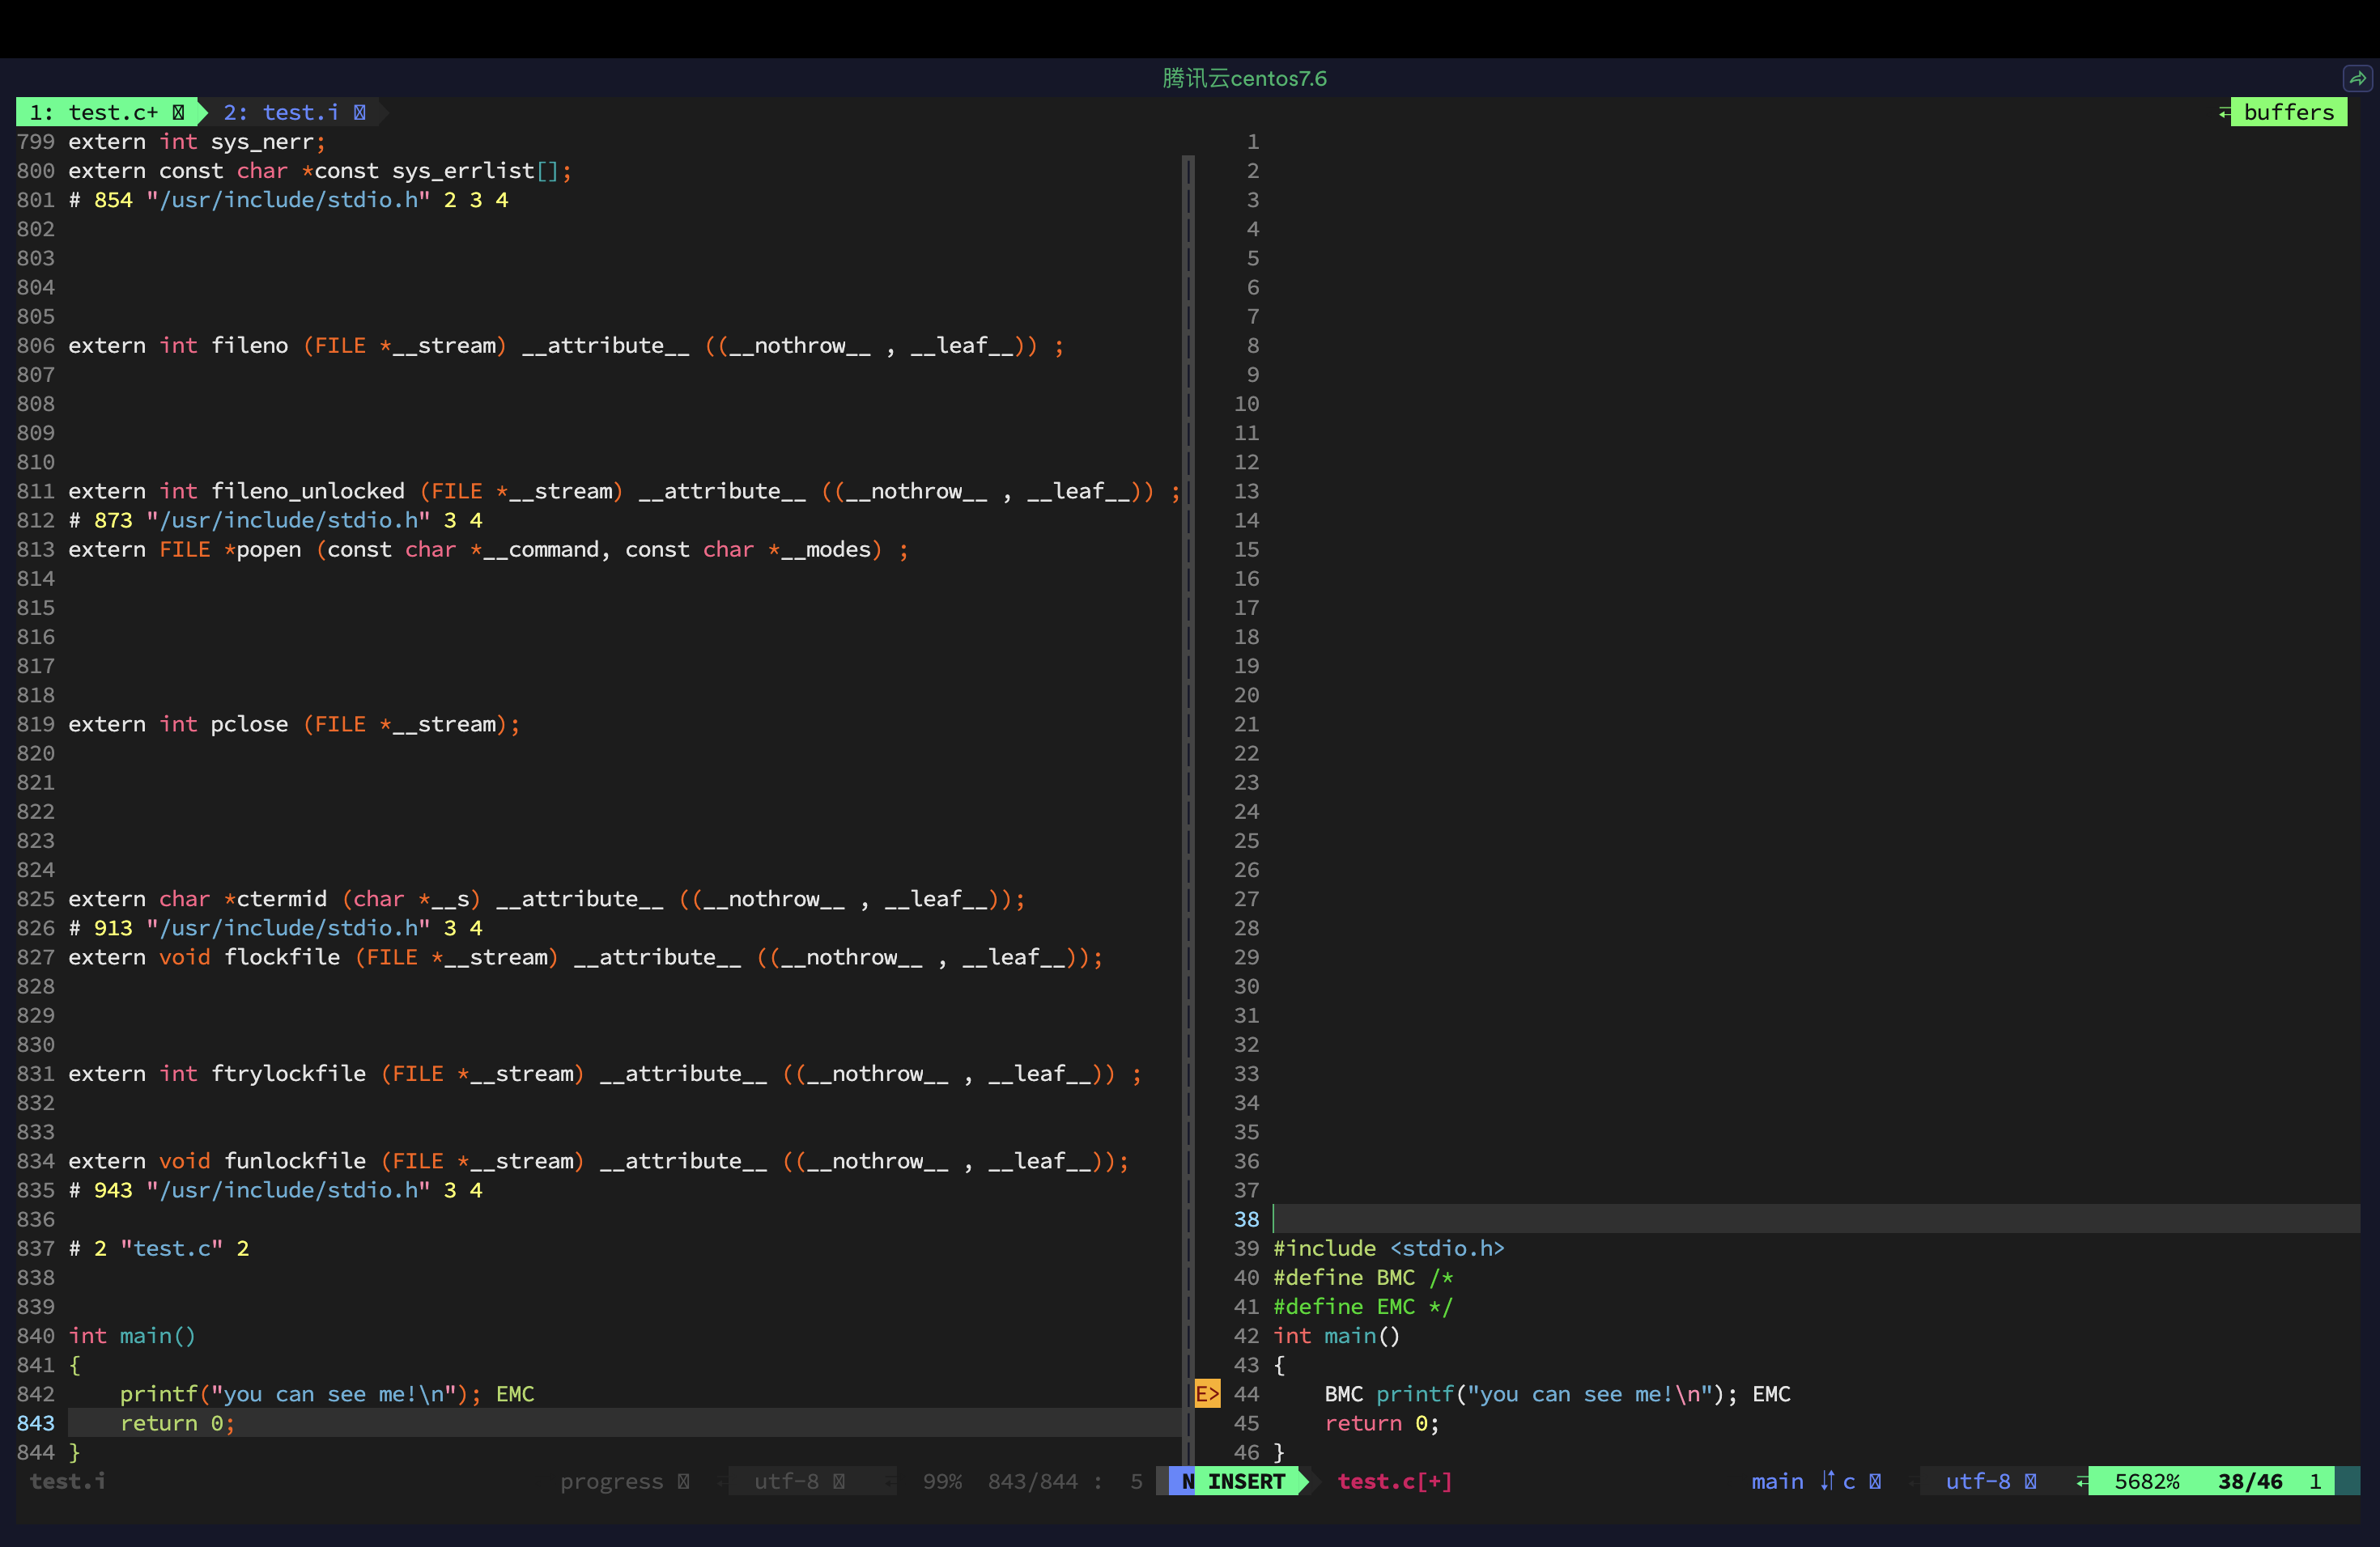
Task: Click '# 943 "/usr/include/stdio.h" 3 4' line
Action: pos(275,1190)
